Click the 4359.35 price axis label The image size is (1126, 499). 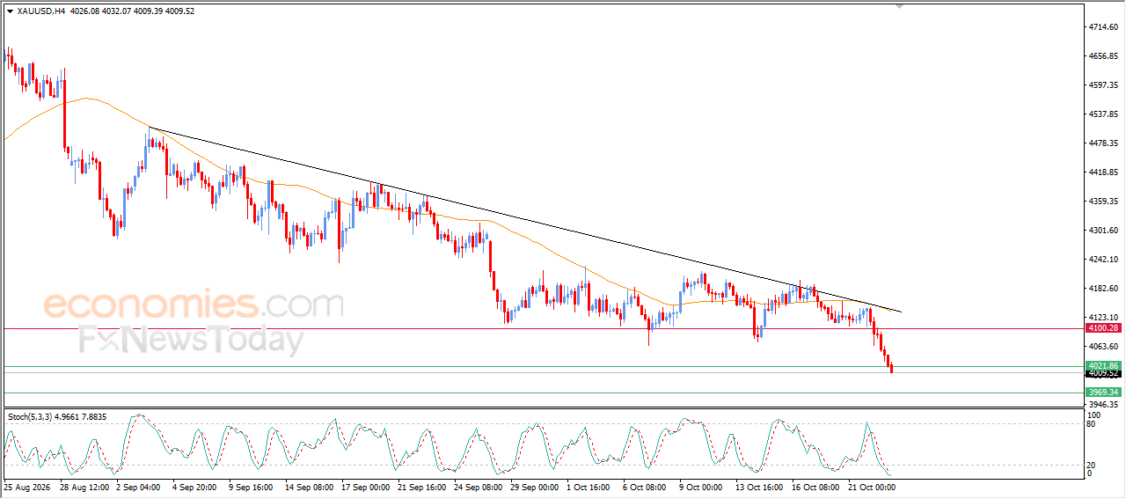(x=1103, y=202)
